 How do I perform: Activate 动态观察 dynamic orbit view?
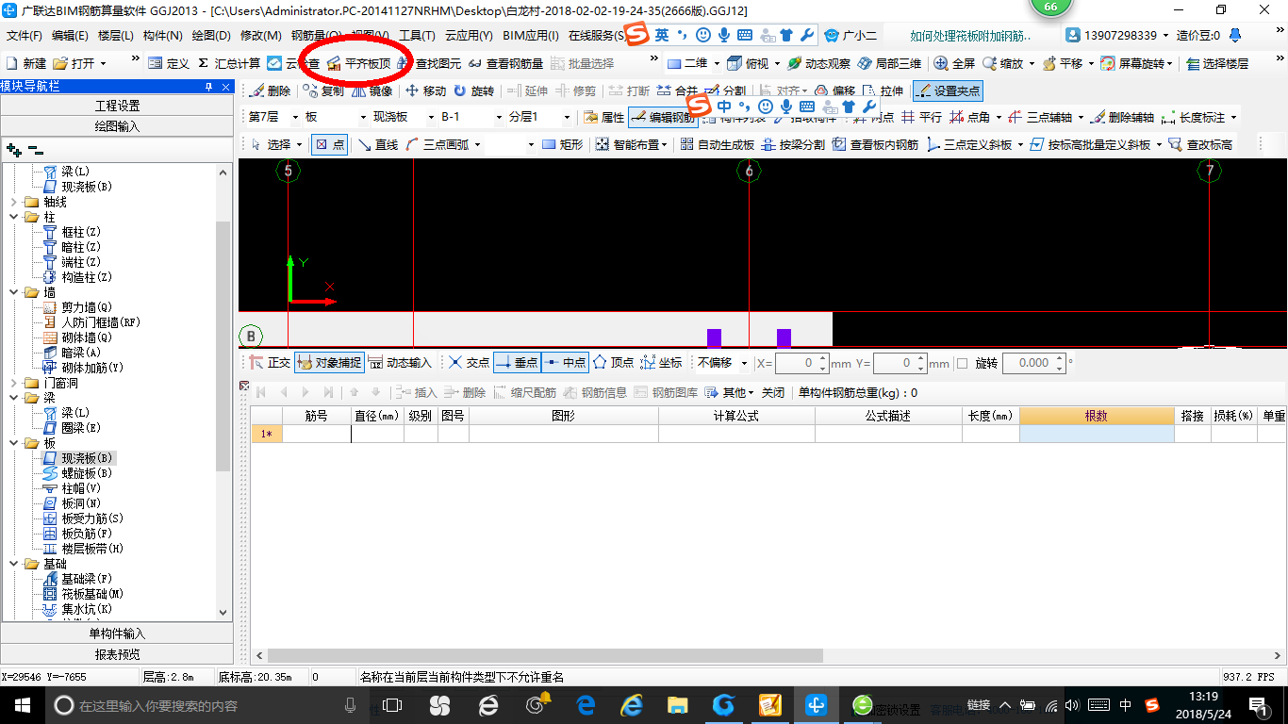click(x=818, y=63)
